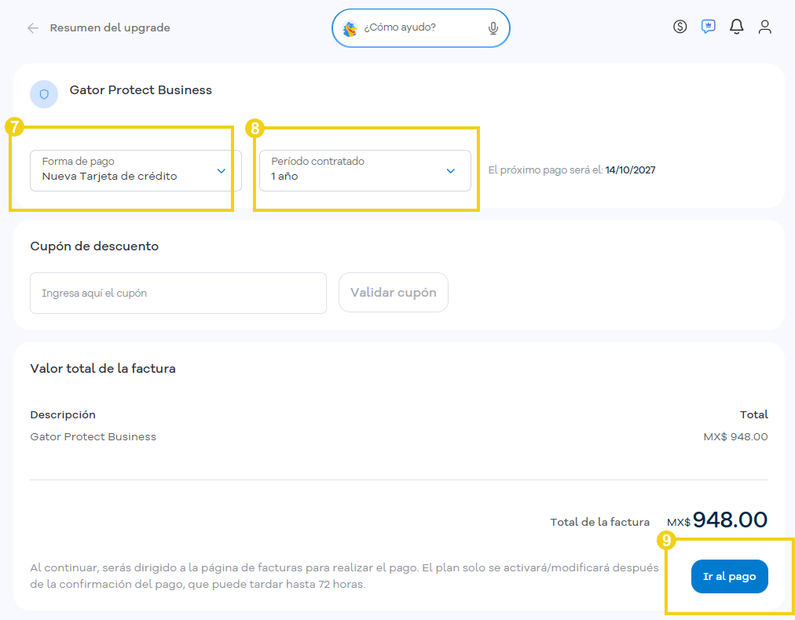Screen dimensions: 795x620
Task: Expand the Período contratado dropdown
Action: pyautogui.click(x=365, y=171)
